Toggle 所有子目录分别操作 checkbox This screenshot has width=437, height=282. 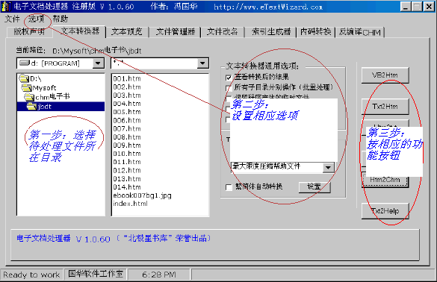[x=229, y=88]
